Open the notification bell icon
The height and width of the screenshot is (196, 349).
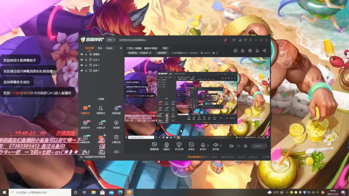pos(257,51)
